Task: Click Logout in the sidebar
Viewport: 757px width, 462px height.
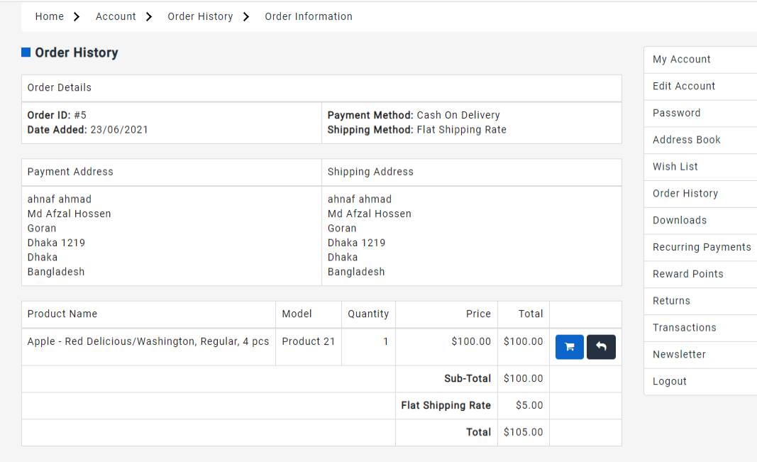Action: 670,382
